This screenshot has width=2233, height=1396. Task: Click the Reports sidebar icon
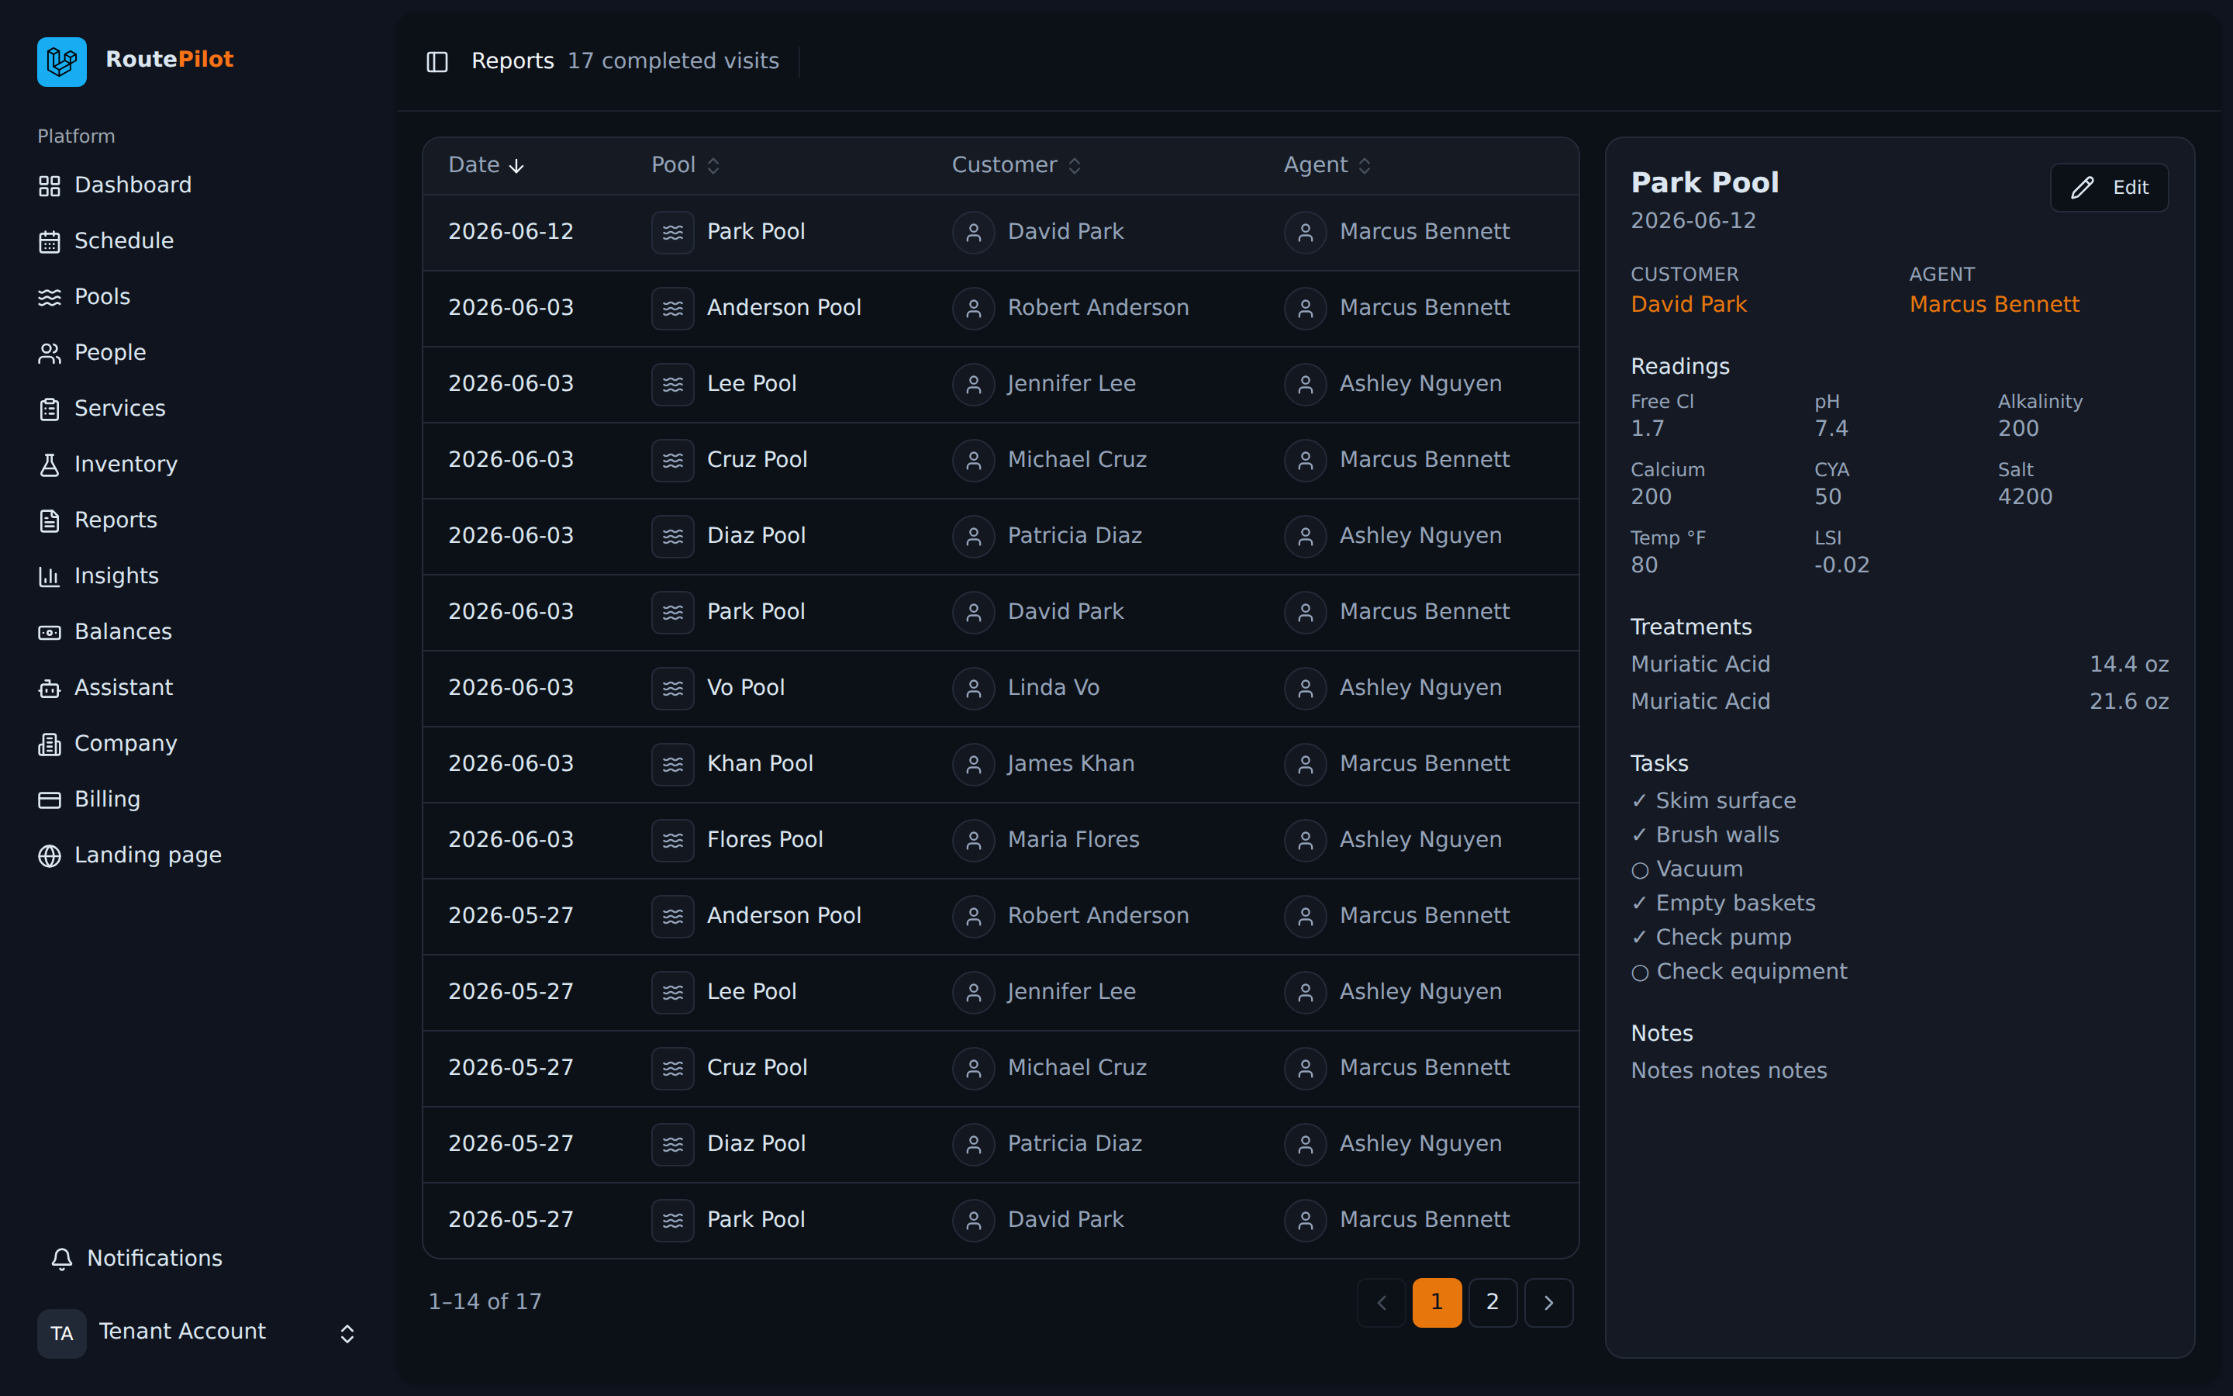pos(50,520)
